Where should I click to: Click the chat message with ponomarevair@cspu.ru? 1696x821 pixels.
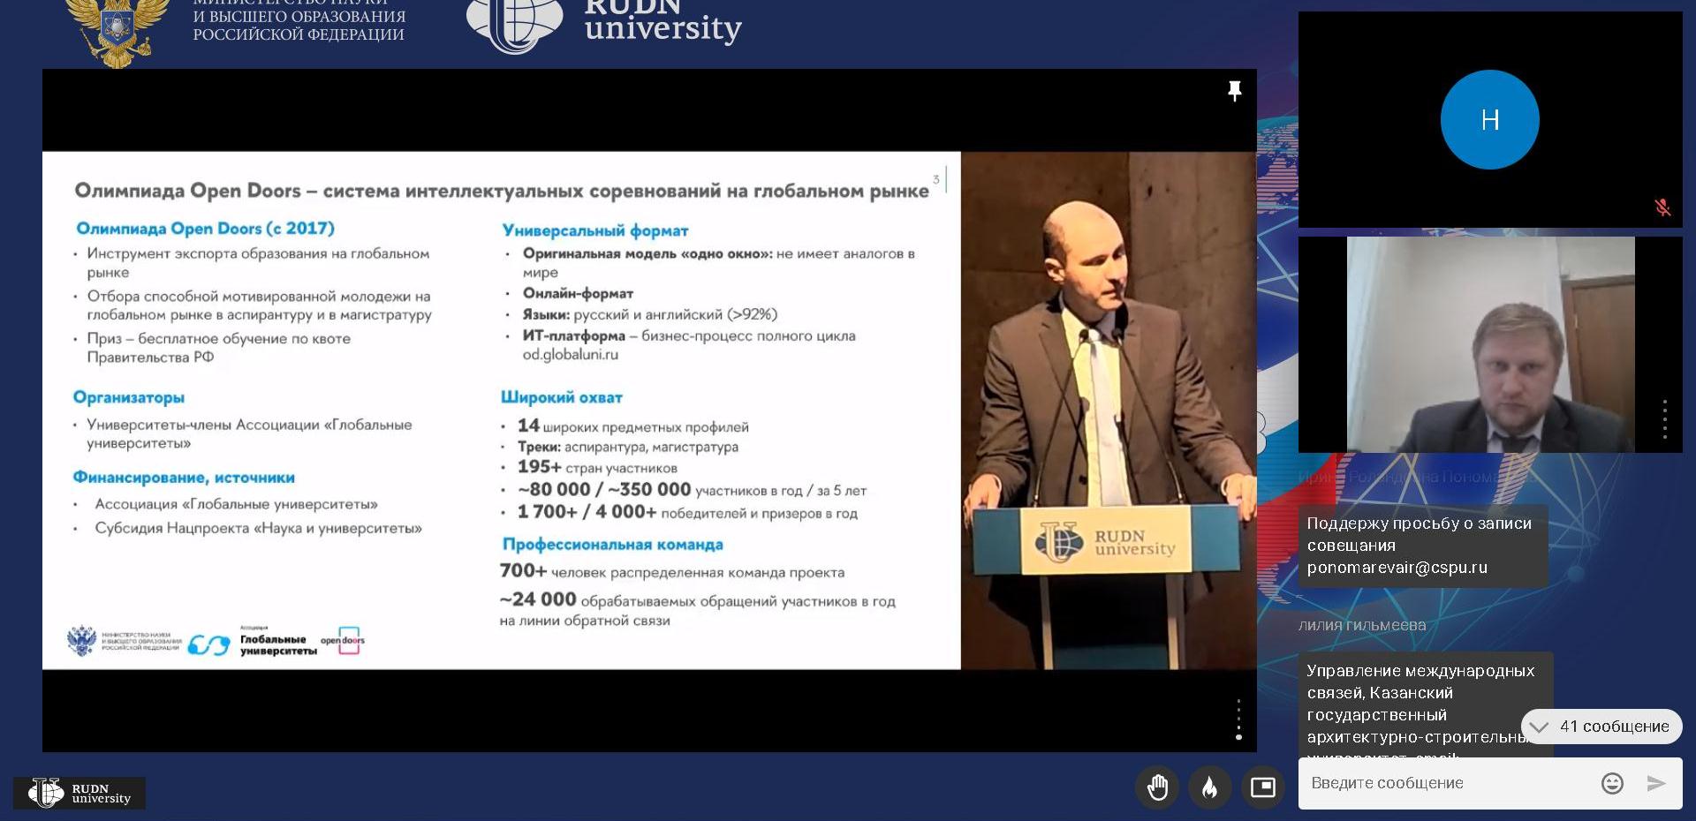click(1422, 546)
